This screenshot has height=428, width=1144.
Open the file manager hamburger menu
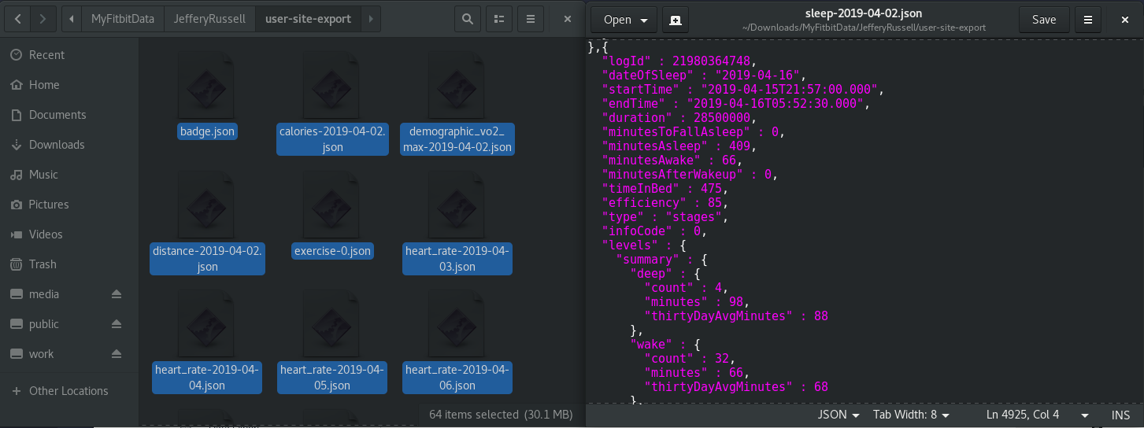click(531, 19)
